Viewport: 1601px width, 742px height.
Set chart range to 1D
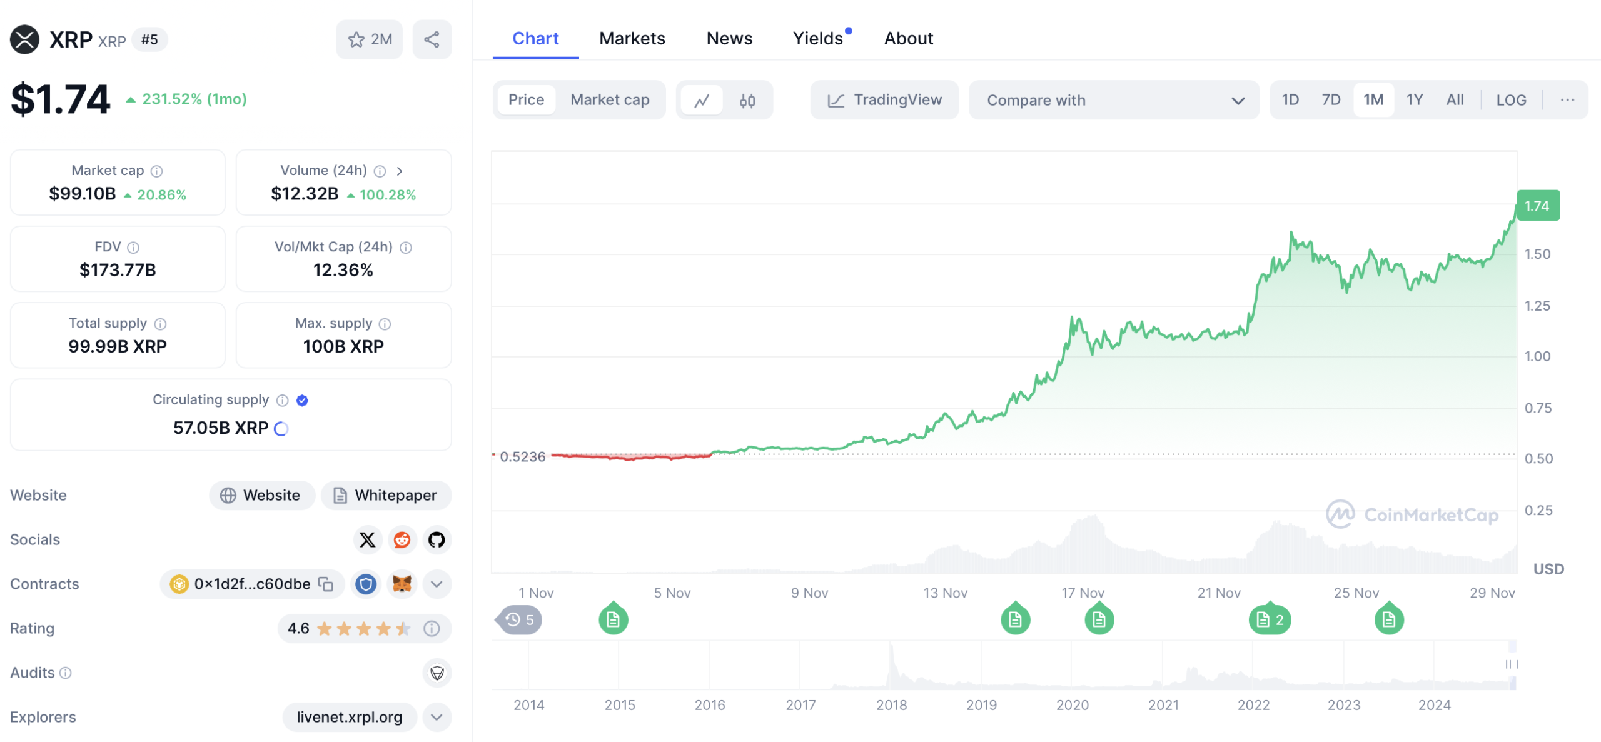(1290, 100)
